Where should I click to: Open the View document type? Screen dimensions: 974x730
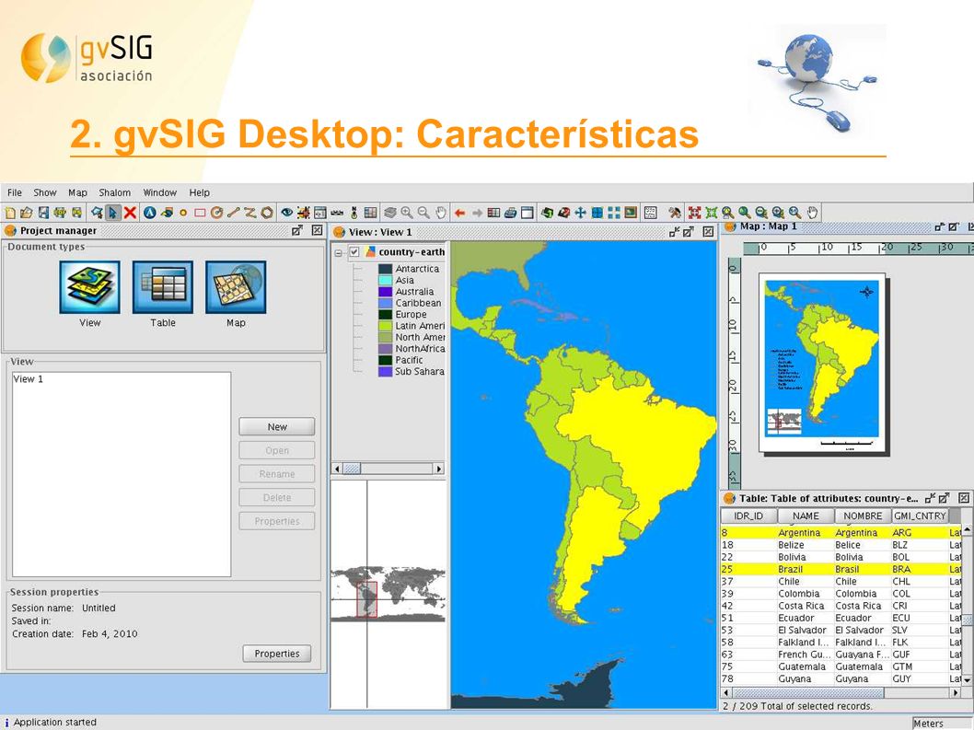point(89,287)
